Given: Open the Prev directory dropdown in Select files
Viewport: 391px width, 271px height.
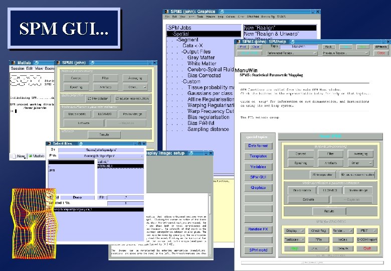Looking at the screenshot, I should click(x=101, y=156).
